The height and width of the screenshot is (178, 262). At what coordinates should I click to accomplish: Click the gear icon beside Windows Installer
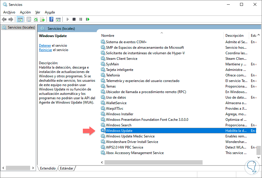point(103,114)
